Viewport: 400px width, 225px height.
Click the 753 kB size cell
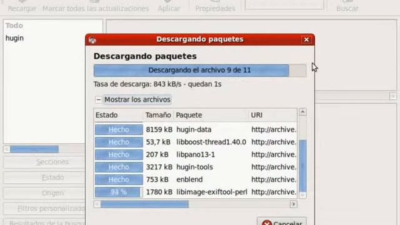[157, 179]
